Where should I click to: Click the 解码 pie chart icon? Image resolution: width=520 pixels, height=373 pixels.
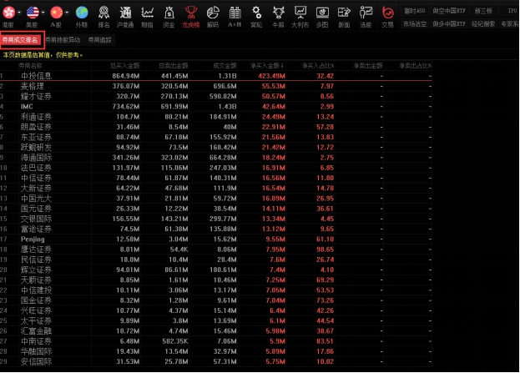coord(212,13)
